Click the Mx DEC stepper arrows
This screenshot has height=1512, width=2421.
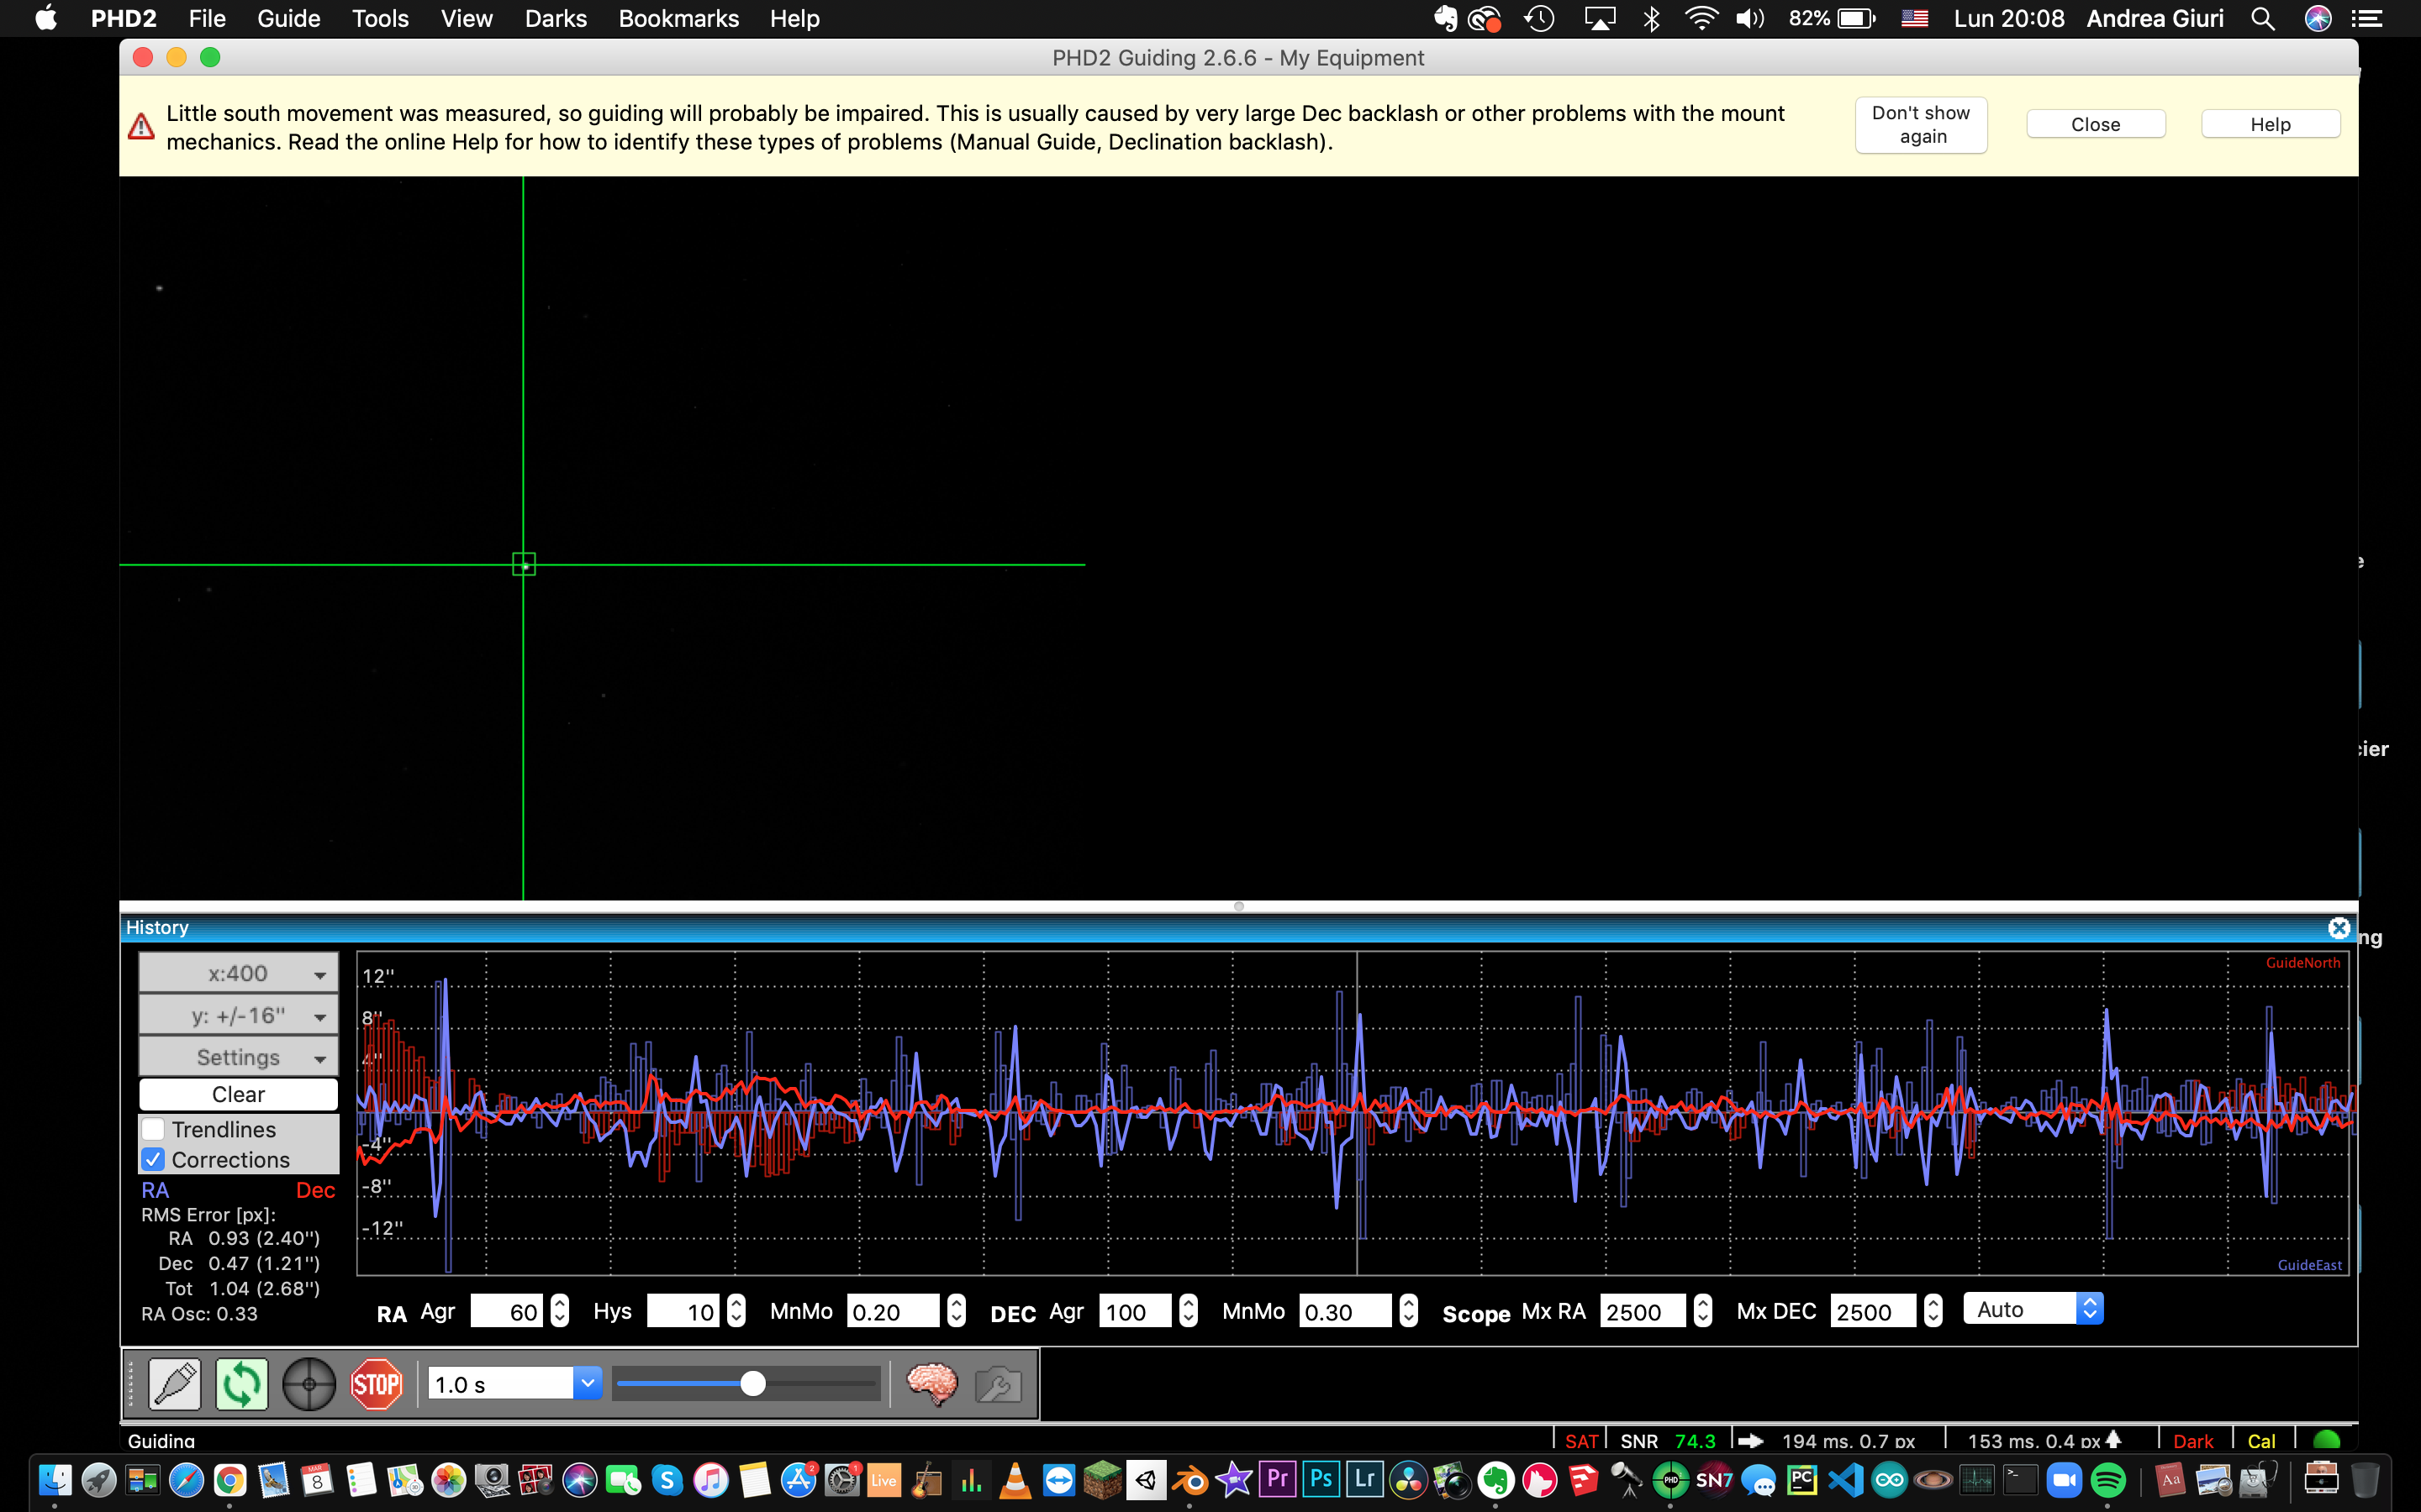(1933, 1311)
